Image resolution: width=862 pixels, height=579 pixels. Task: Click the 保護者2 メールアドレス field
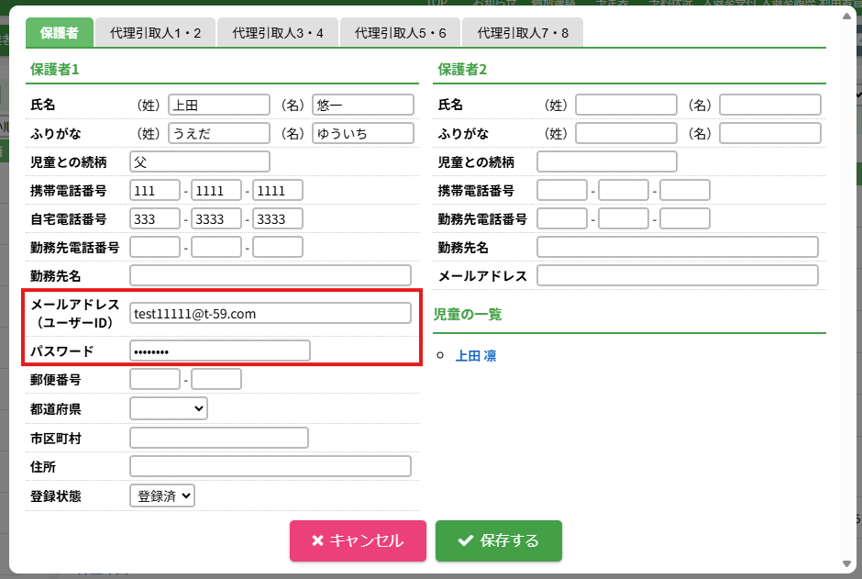point(677,275)
